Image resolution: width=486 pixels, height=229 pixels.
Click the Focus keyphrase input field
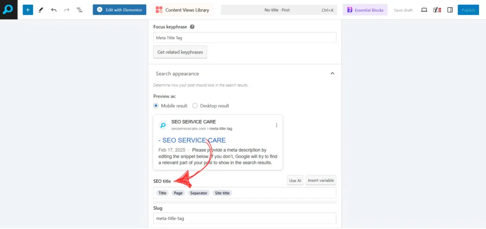tap(244, 38)
